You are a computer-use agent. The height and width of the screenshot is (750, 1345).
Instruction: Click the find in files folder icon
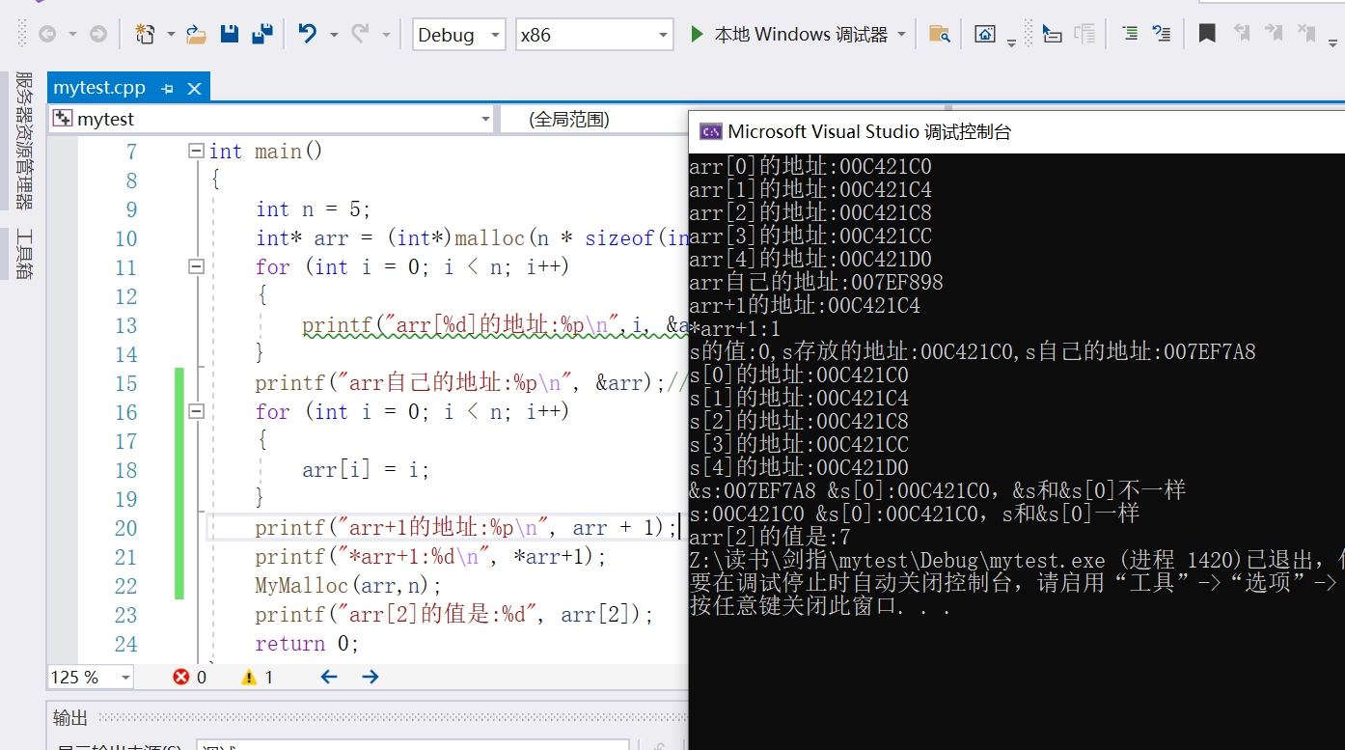point(939,35)
